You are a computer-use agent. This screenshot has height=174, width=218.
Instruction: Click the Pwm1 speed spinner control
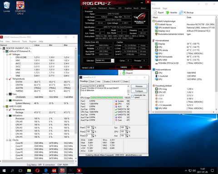(93, 127)
